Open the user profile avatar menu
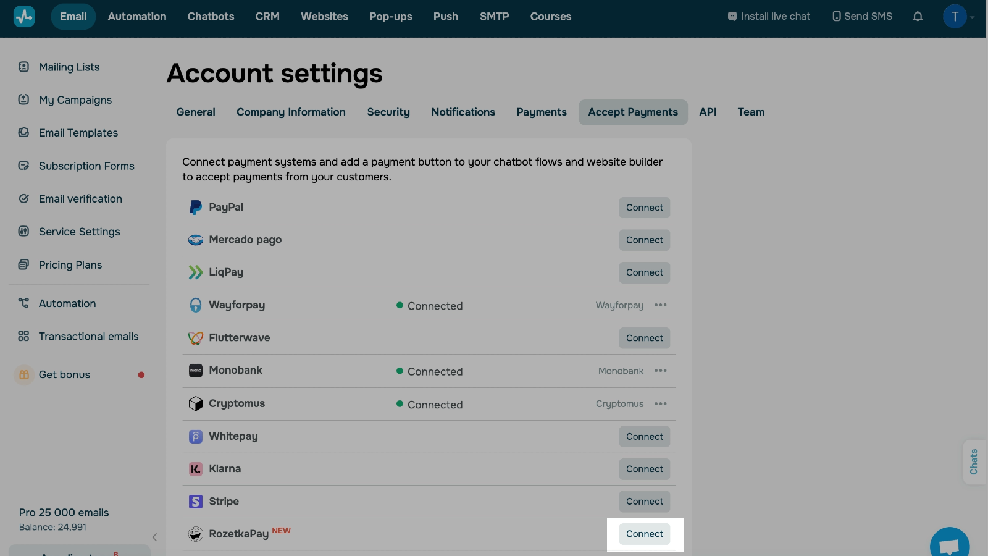 pos(955,17)
